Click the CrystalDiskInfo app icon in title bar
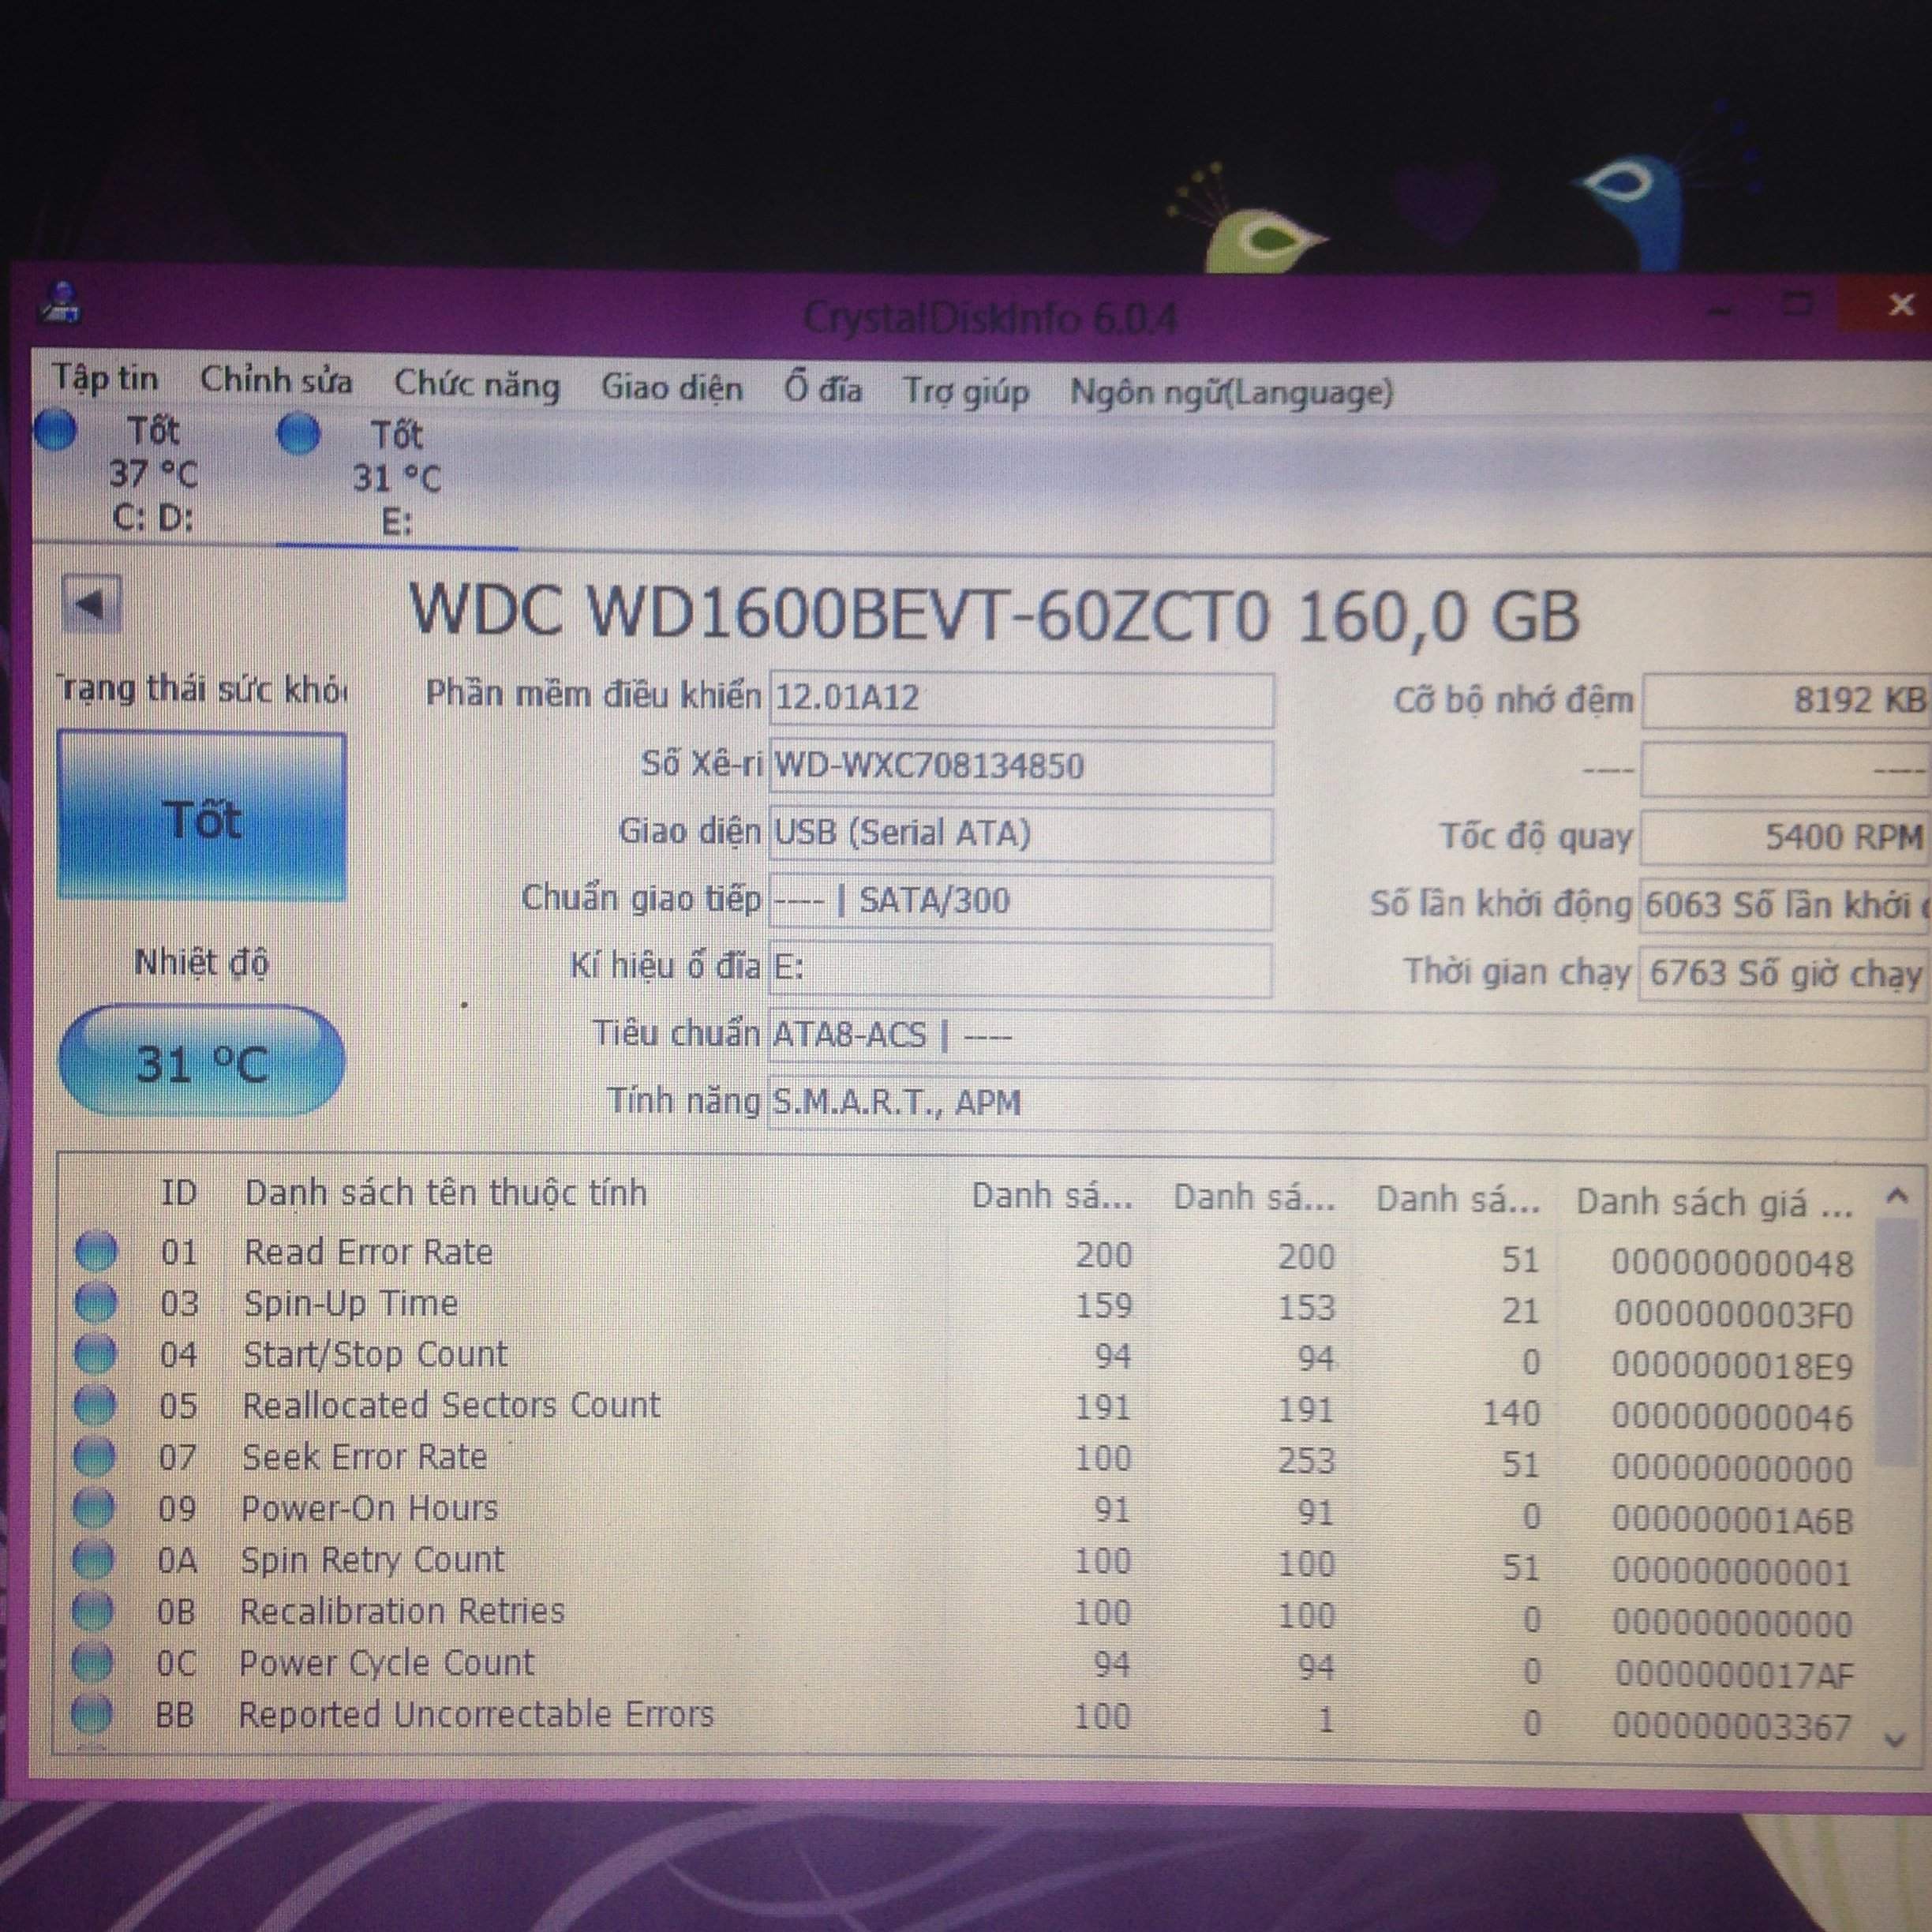Image resolution: width=1932 pixels, height=1932 pixels. (61, 302)
